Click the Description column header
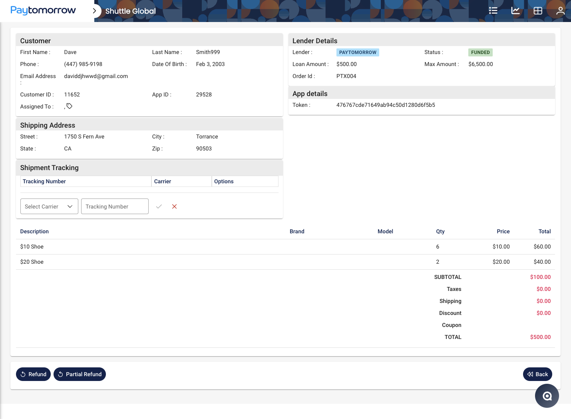 (x=34, y=231)
